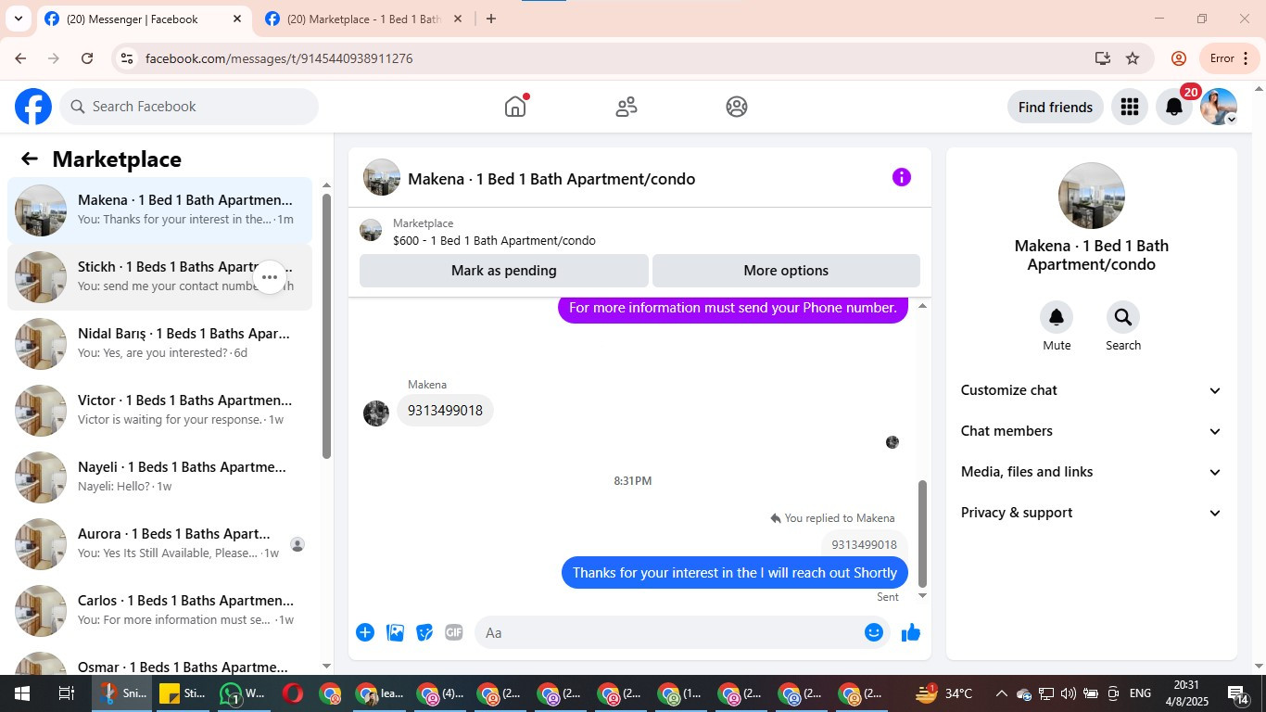Search within the conversation

click(1123, 318)
